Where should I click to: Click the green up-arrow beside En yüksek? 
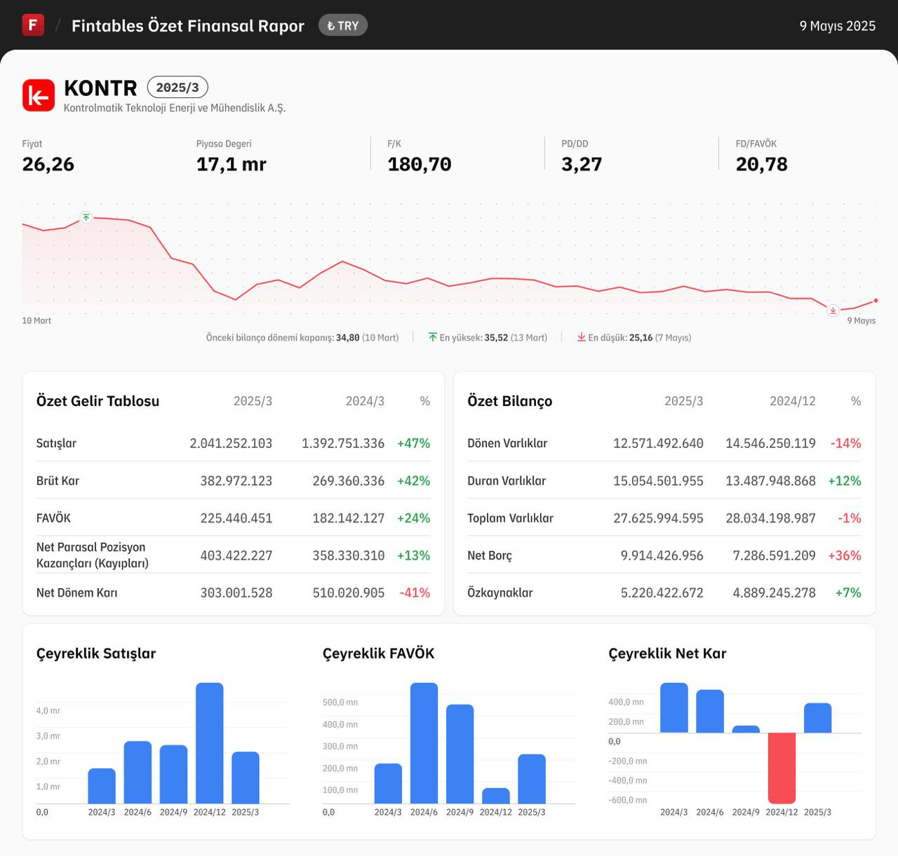click(433, 337)
